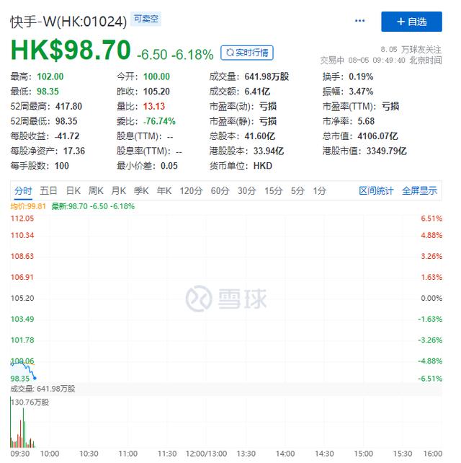Click the 交易中 08-05 09:49:40 timestamp
Viewport: 461px width, 463px height.
click(381, 61)
